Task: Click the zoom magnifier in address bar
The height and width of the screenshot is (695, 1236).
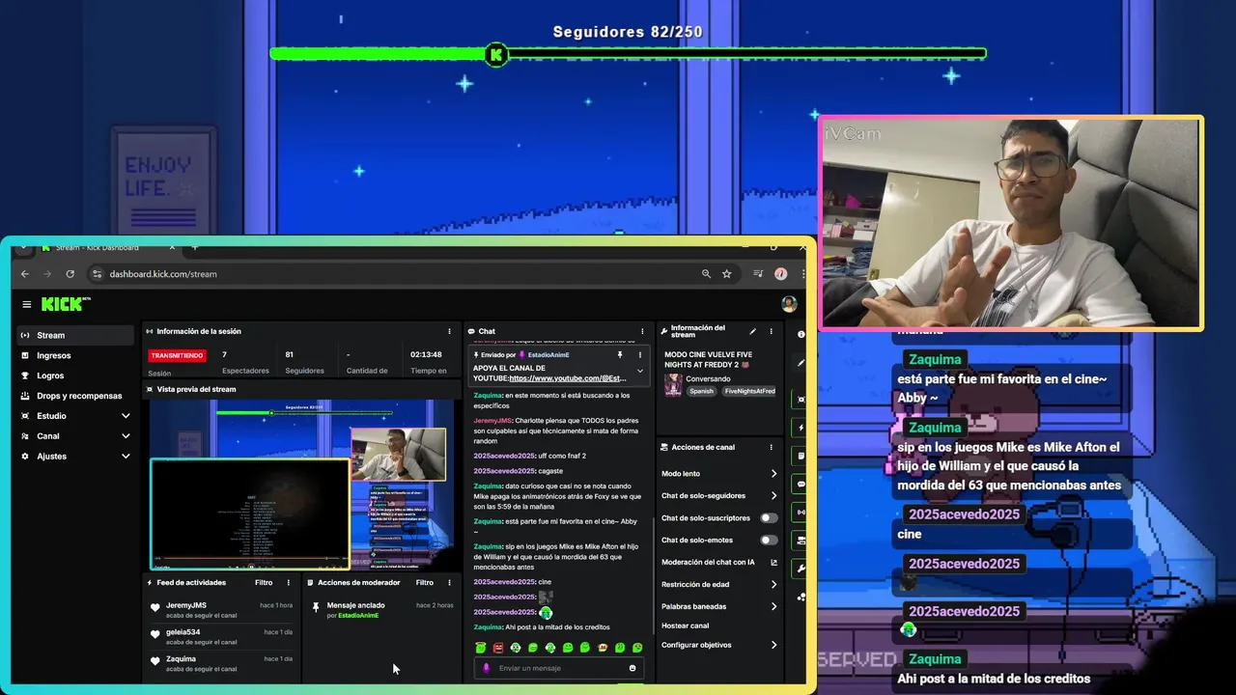Action: (x=707, y=274)
